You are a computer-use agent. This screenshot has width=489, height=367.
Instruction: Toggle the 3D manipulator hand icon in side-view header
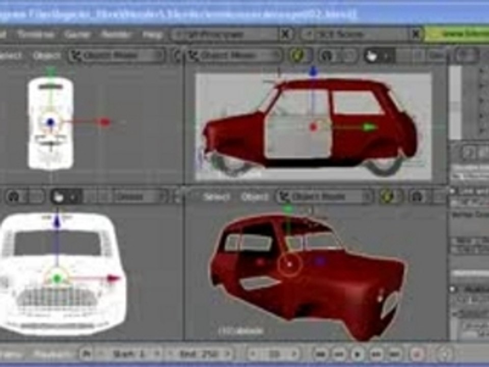tap(371, 56)
